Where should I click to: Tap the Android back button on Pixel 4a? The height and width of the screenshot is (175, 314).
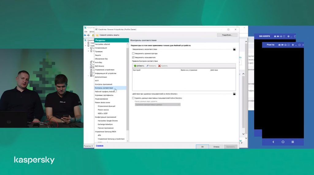click(x=273, y=142)
